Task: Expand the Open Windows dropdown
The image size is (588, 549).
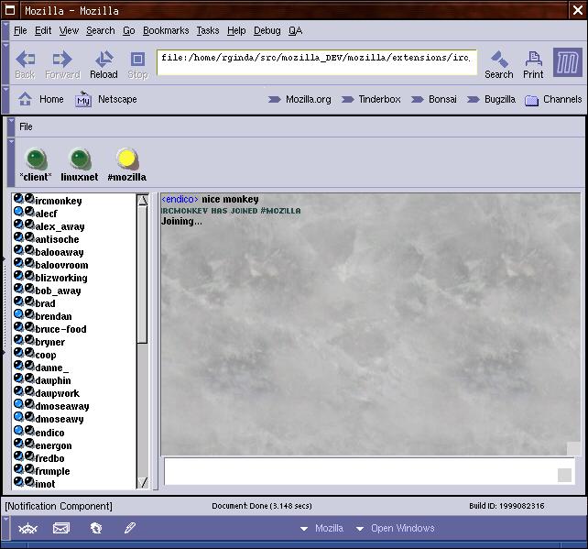Action: [x=396, y=528]
